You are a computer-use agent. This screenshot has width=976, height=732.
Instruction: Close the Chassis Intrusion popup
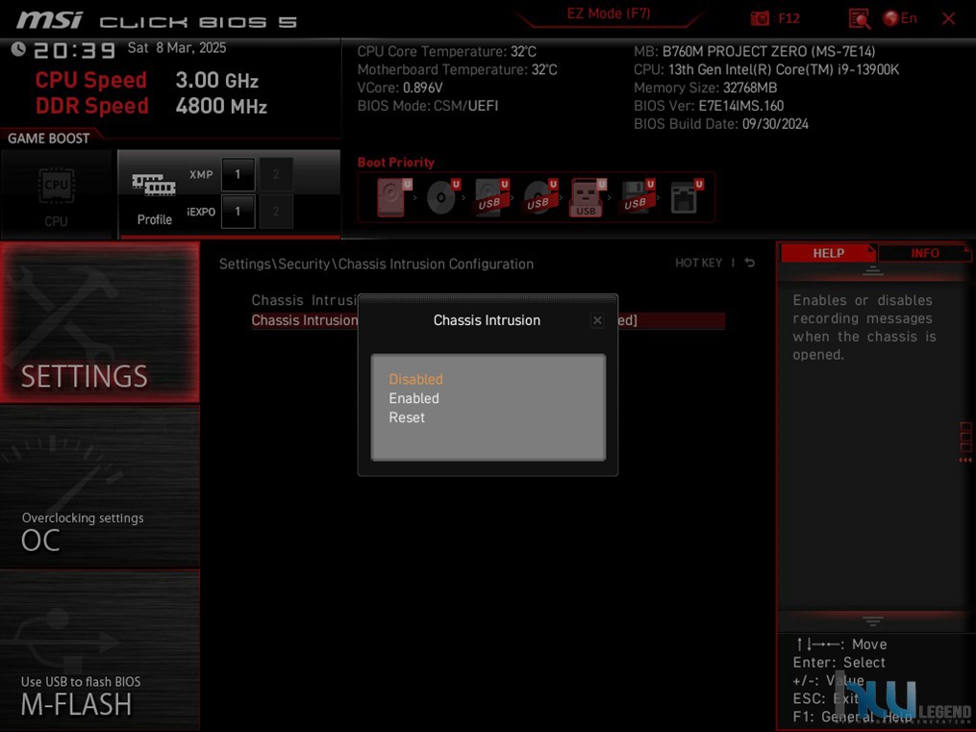(x=597, y=320)
